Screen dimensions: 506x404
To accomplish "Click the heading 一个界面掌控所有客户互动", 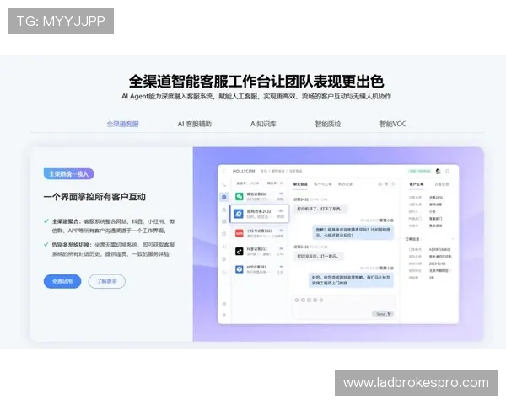I will (x=94, y=197).
